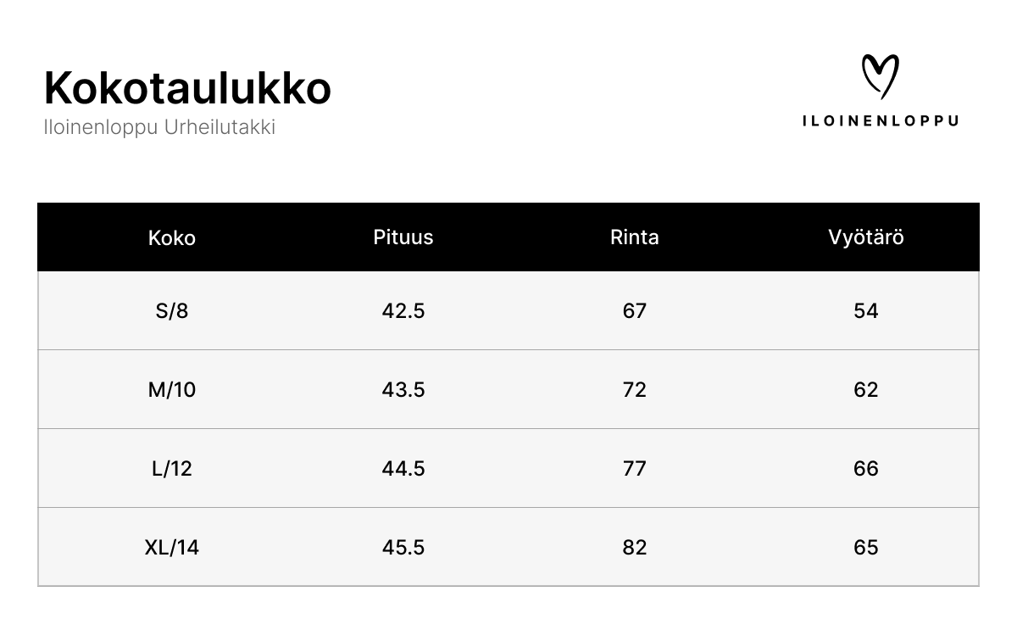Click the 42.5 length value
This screenshot has width=1017, height=641.
[403, 311]
